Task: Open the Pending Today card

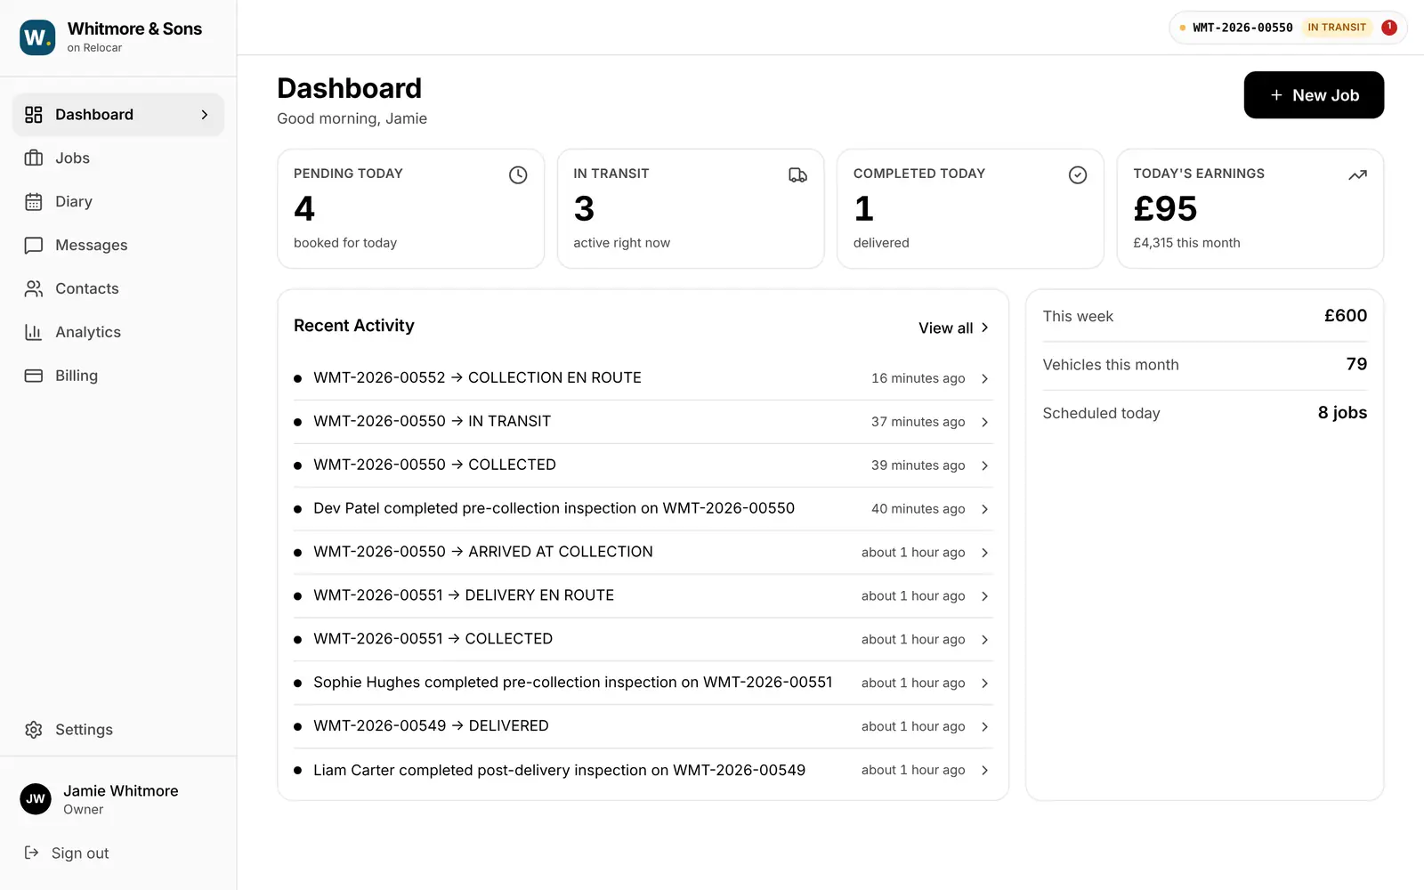Action: point(410,208)
